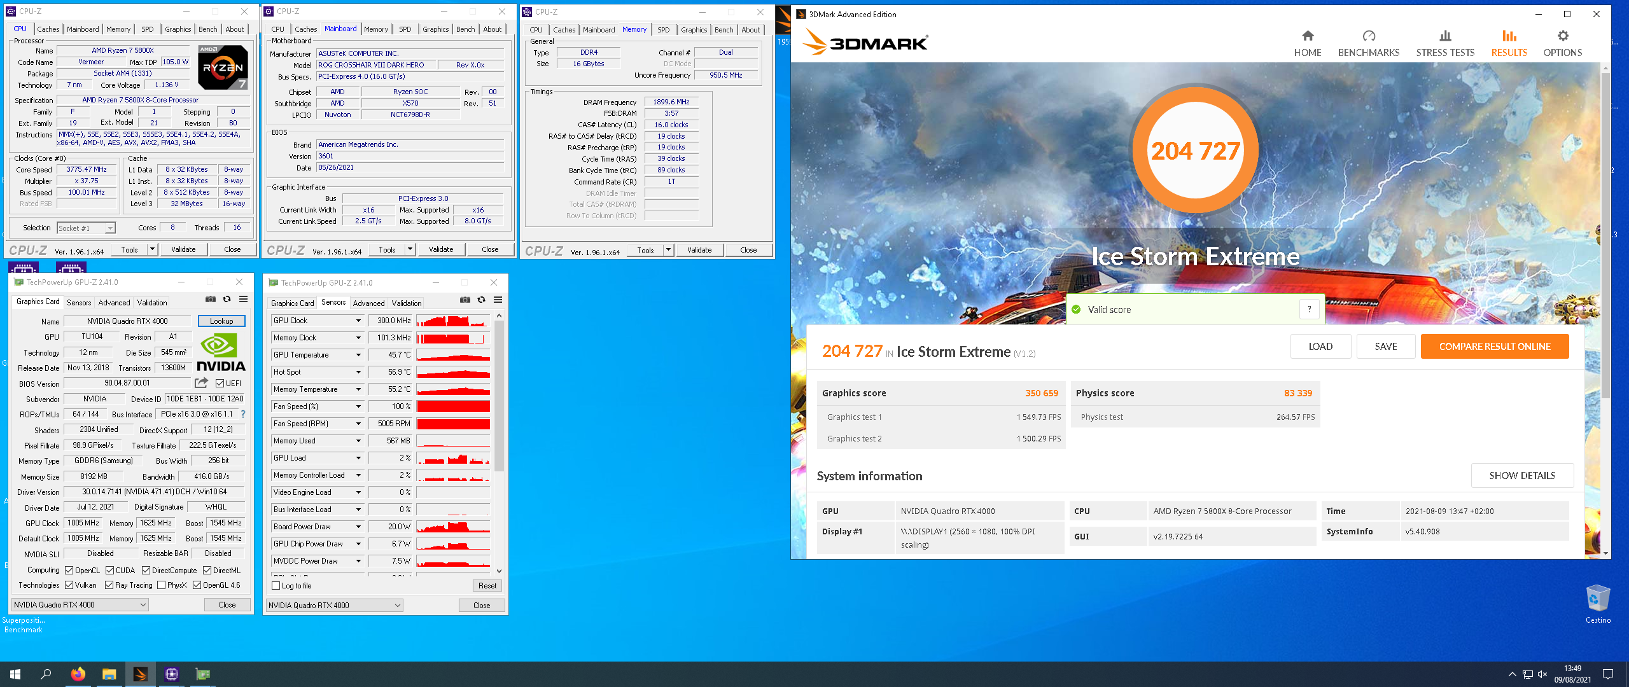The width and height of the screenshot is (1629, 687).
Task: Launch Firefox from taskbar
Action: click(78, 674)
